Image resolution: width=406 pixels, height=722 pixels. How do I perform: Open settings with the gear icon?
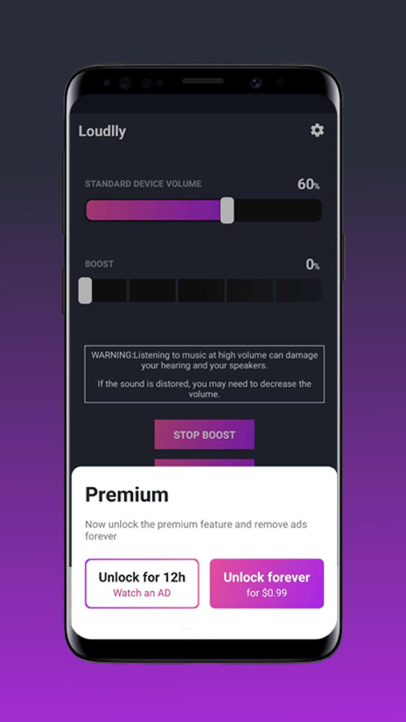[317, 130]
